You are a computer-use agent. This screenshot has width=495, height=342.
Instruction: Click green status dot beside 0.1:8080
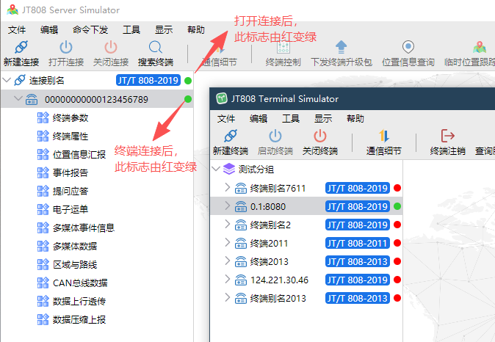click(x=397, y=206)
